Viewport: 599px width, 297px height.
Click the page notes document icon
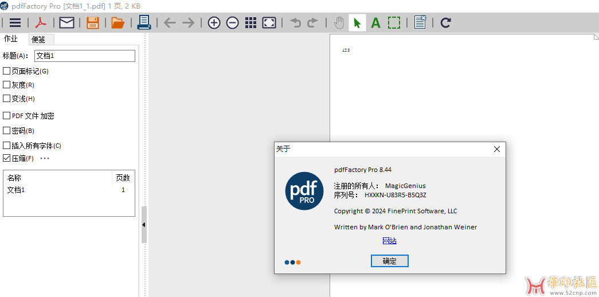tap(420, 22)
